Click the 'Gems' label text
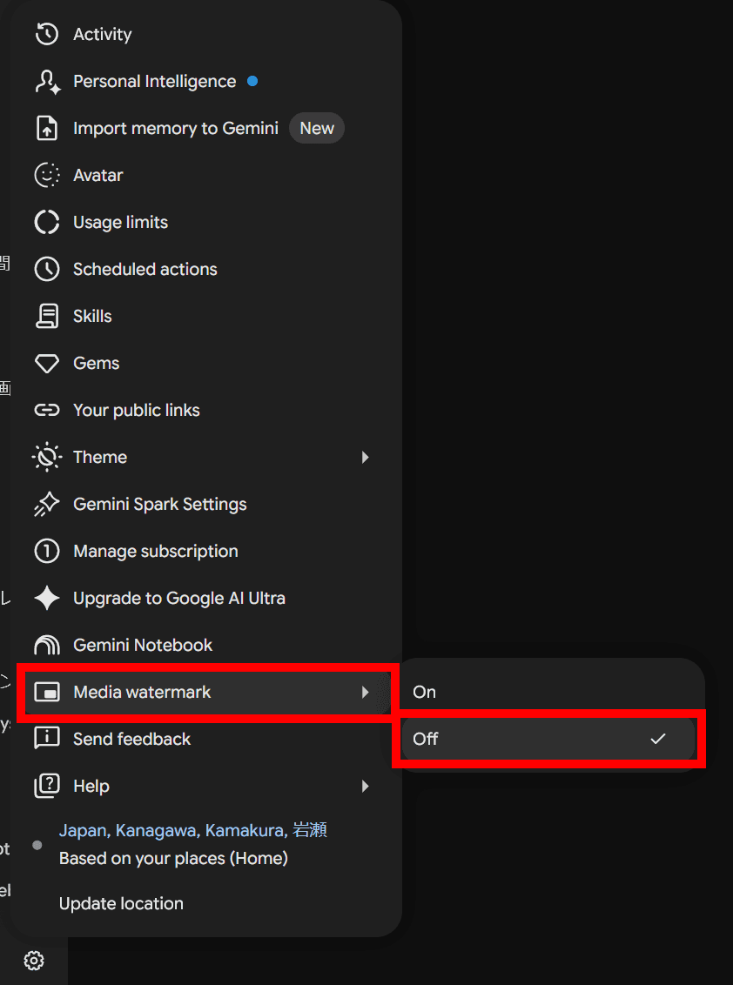The width and height of the screenshot is (733, 985). coord(96,363)
